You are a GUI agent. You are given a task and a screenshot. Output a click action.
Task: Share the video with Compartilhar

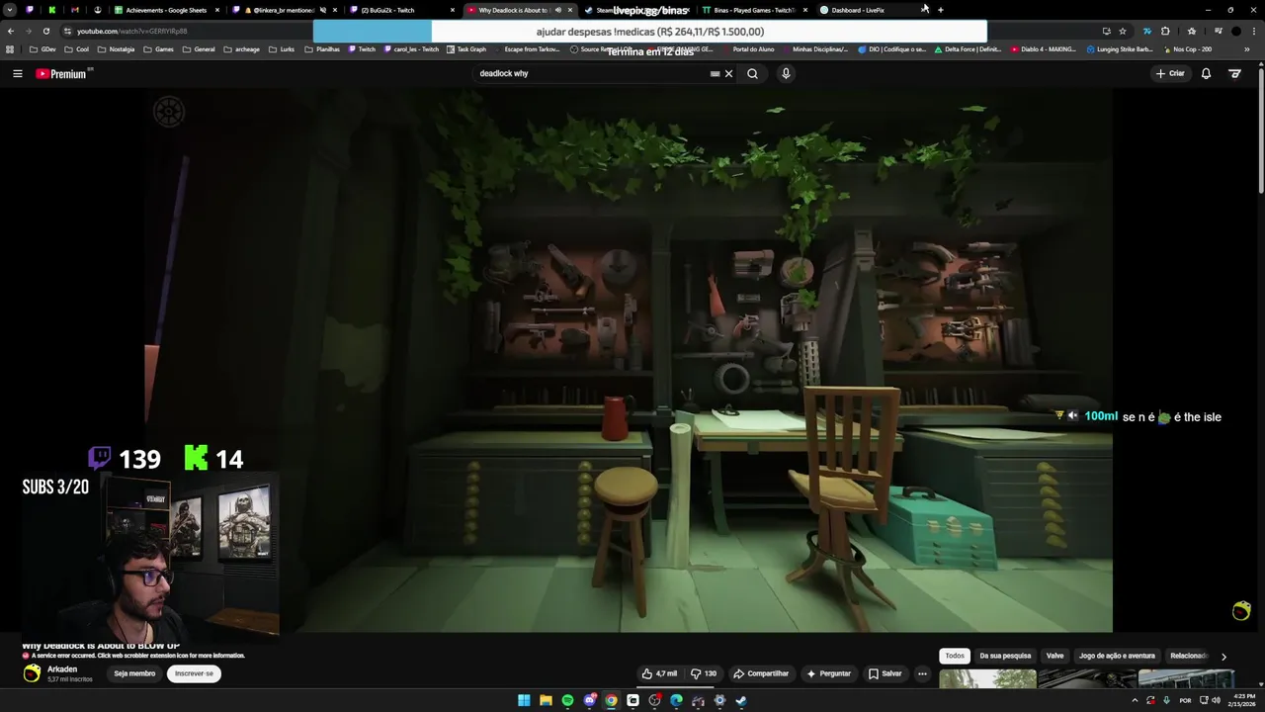coord(761,673)
